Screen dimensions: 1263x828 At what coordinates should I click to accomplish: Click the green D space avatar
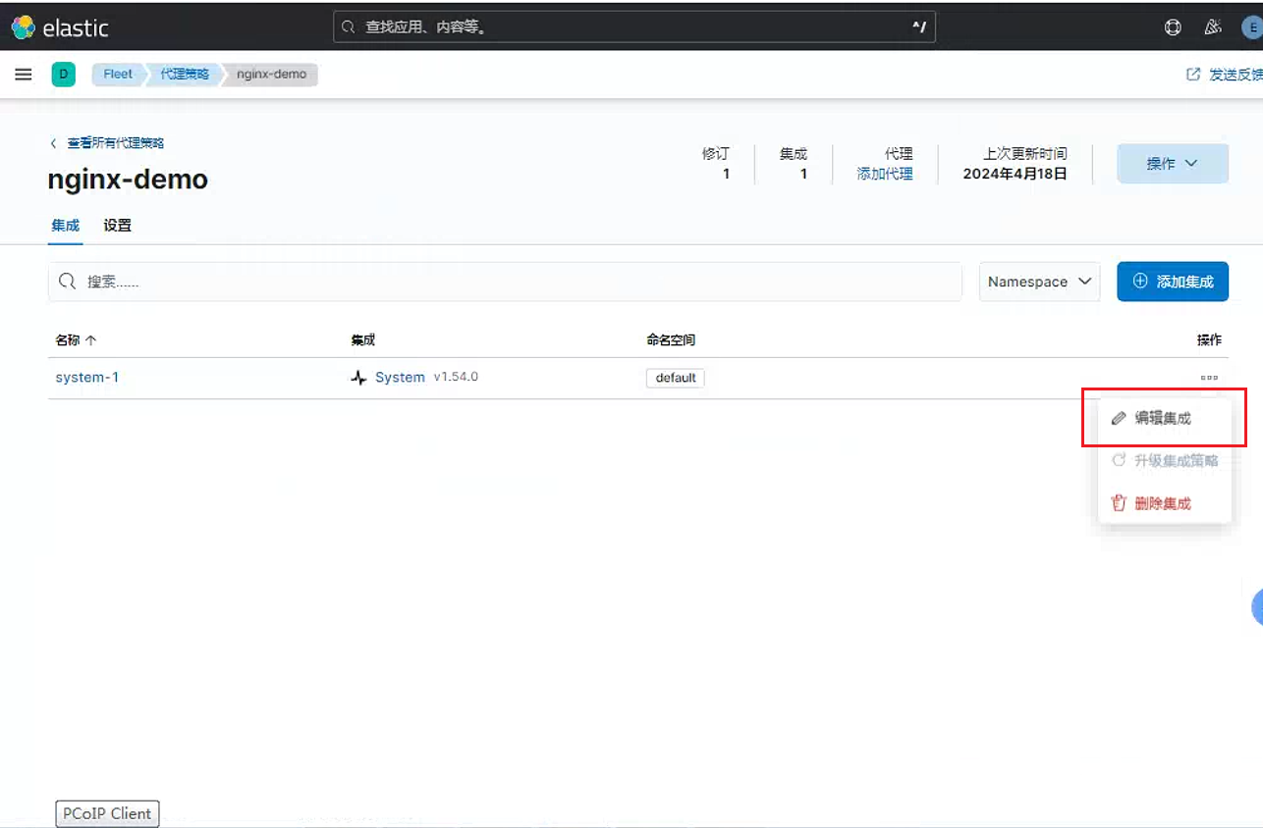63,75
